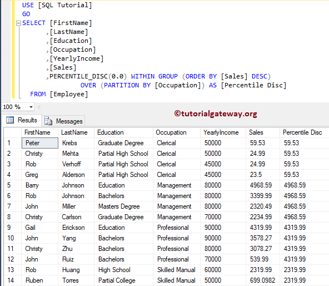Click YearlyIncome 60000 in Huang's row
Viewport: 329px width, 286px height.
tap(223, 270)
